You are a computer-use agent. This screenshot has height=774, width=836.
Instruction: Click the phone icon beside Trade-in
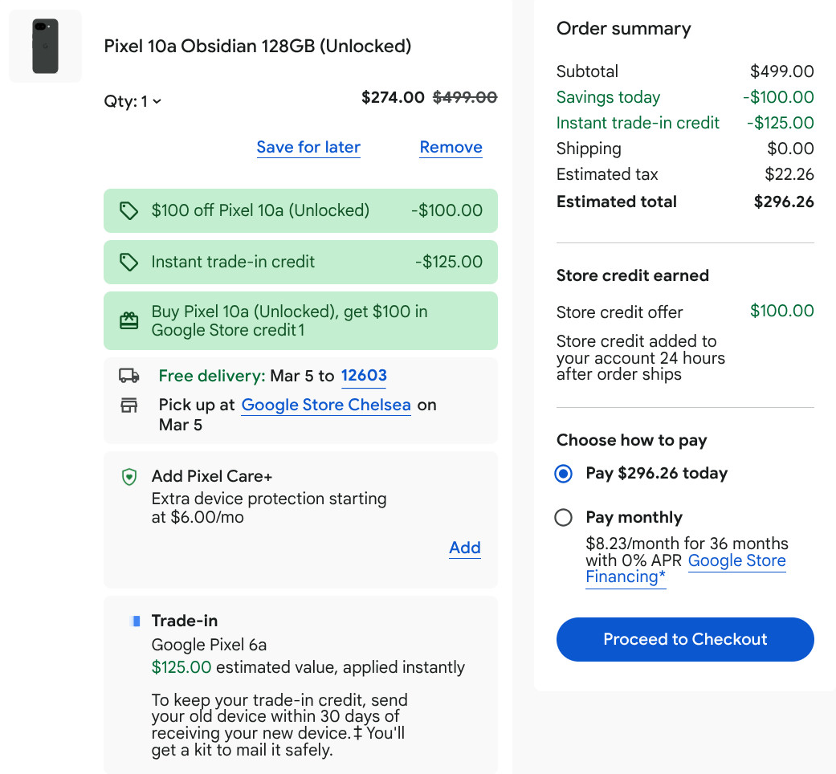[x=135, y=620]
